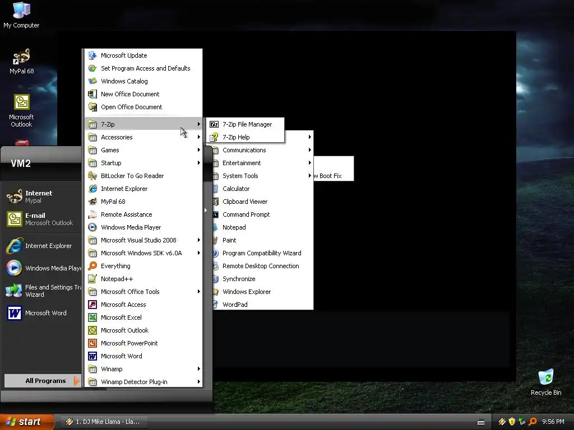Expand the 7-Zip submenu arrow
Image resolution: width=574 pixels, height=430 pixels.
click(x=199, y=124)
